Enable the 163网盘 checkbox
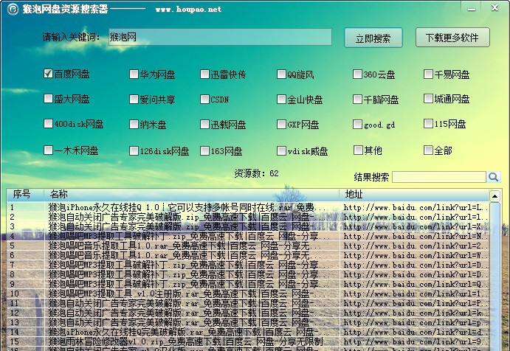The width and height of the screenshot is (510, 351). tap(204, 151)
